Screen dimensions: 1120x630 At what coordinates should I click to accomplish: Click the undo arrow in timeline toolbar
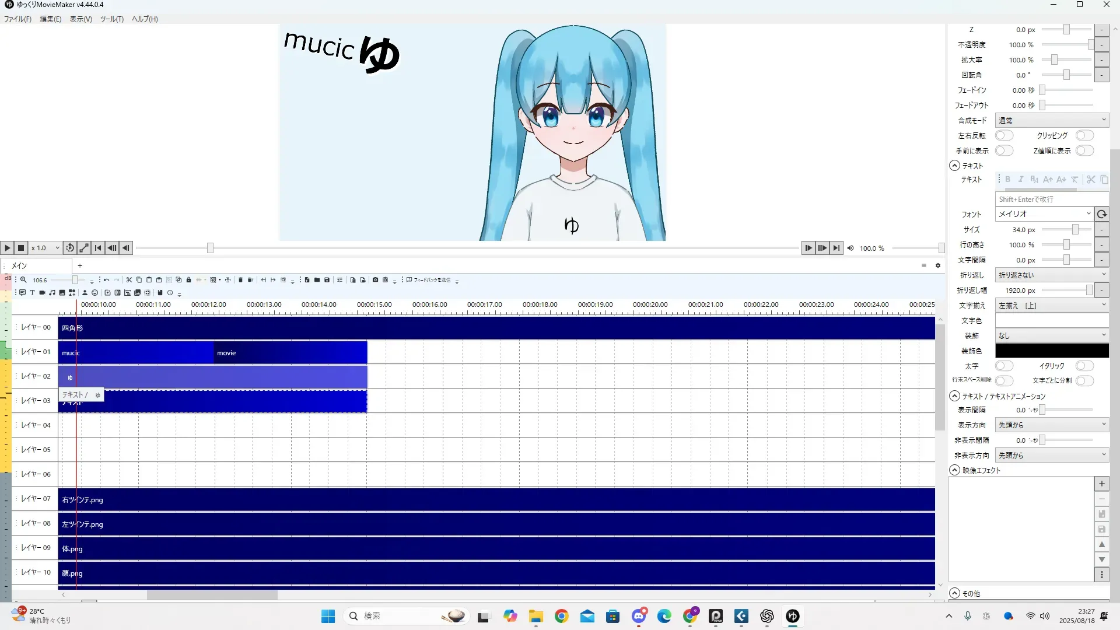coord(106,280)
